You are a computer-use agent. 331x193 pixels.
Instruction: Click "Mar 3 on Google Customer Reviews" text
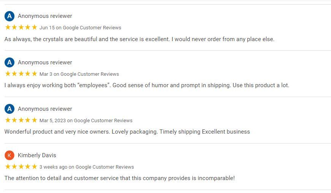point(79,74)
